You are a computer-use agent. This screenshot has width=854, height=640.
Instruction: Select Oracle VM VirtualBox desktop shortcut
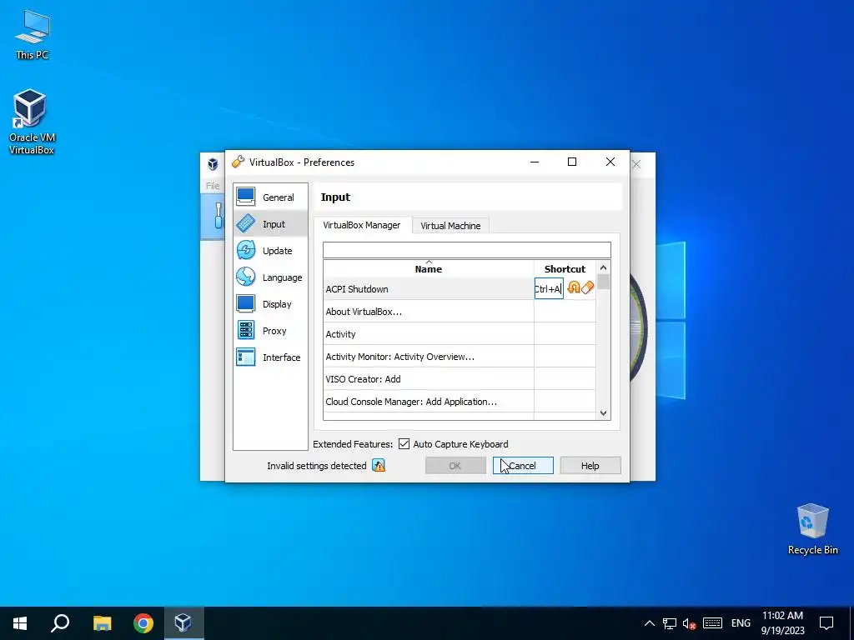[x=31, y=122]
